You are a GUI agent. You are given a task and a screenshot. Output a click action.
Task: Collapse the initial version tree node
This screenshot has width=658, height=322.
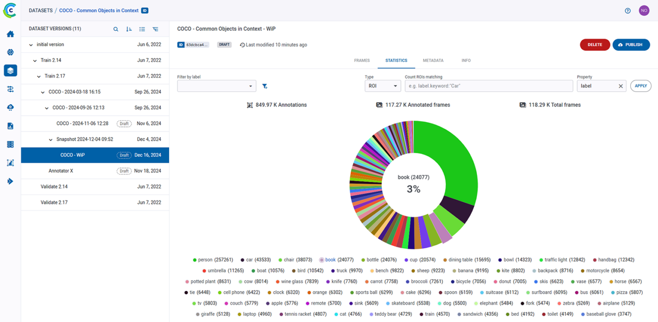coord(30,44)
